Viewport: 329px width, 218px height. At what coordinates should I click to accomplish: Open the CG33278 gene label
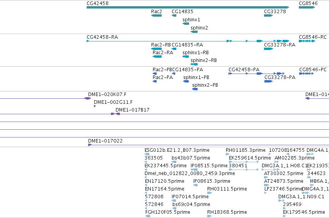(275, 12)
